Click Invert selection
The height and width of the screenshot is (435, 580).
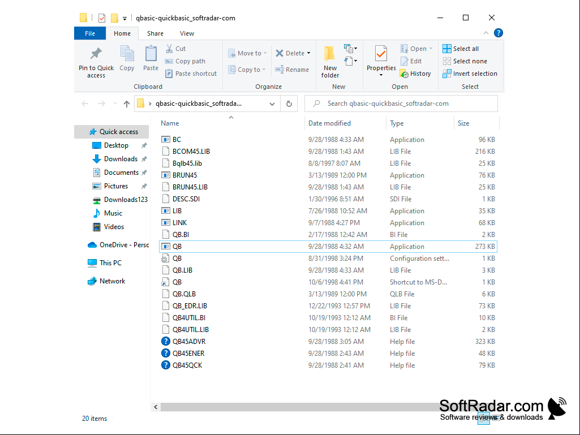point(470,74)
